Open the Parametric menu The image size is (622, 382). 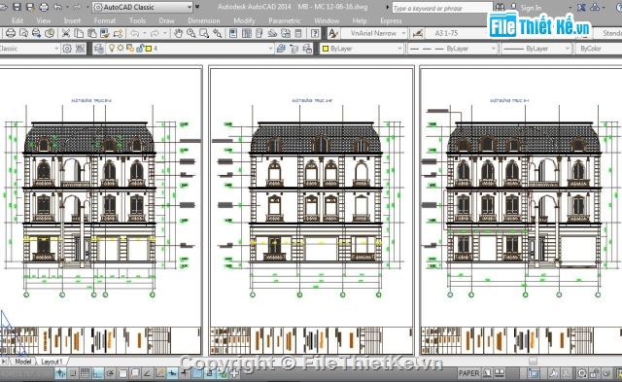(285, 20)
